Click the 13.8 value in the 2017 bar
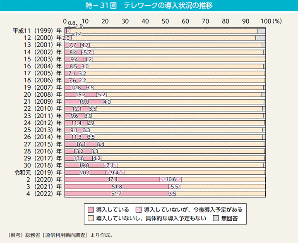The width and height of the screenshot is (298, 243). coord(79,158)
